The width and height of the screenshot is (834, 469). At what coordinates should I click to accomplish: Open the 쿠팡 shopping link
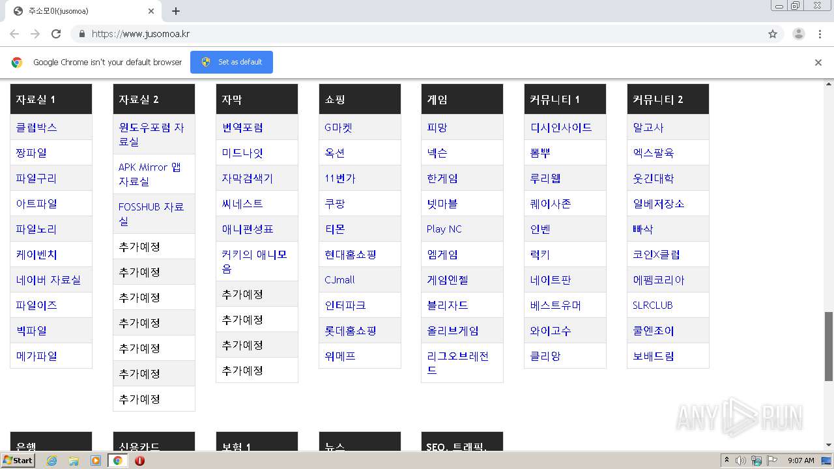click(335, 204)
